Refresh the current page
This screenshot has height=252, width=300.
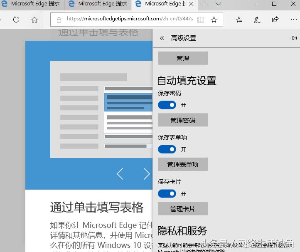pos(16,20)
